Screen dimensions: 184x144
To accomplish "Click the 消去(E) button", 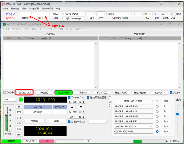I will pos(83,93).
